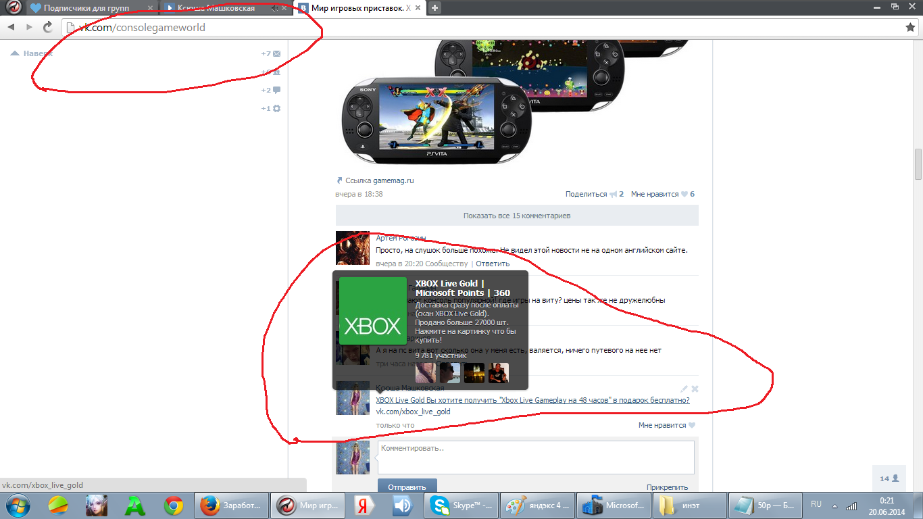Open the инэт folder on the taskbar
The height and width of the screenshot is (519, 923).
[x=691, y=505]
